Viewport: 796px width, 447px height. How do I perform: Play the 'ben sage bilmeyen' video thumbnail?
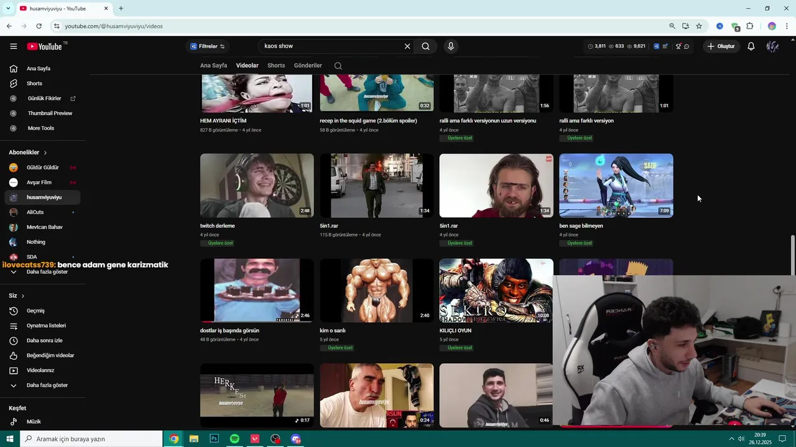(x=616, y=186)
